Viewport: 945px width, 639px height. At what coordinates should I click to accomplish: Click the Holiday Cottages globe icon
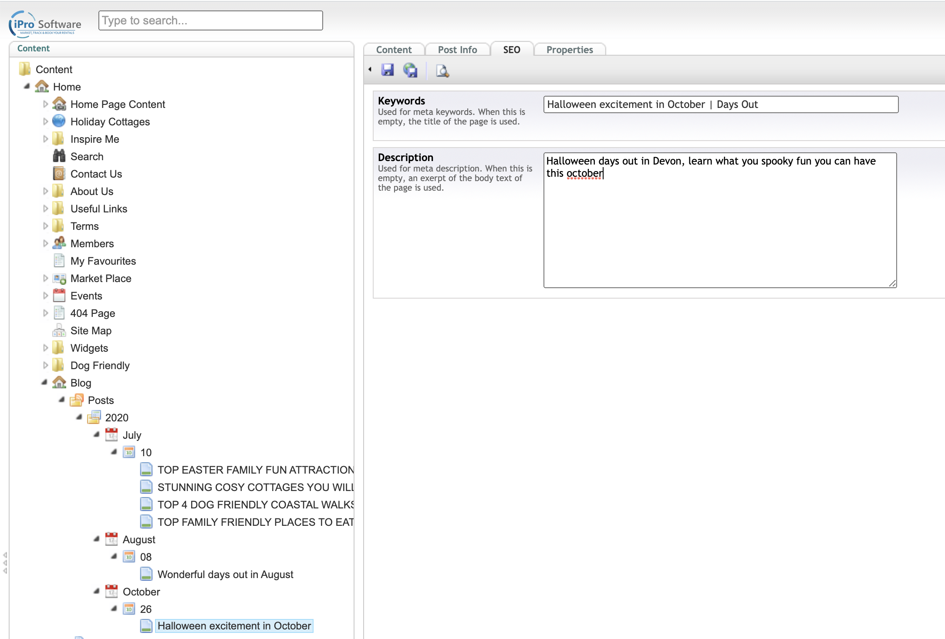(x=59, y=121)
